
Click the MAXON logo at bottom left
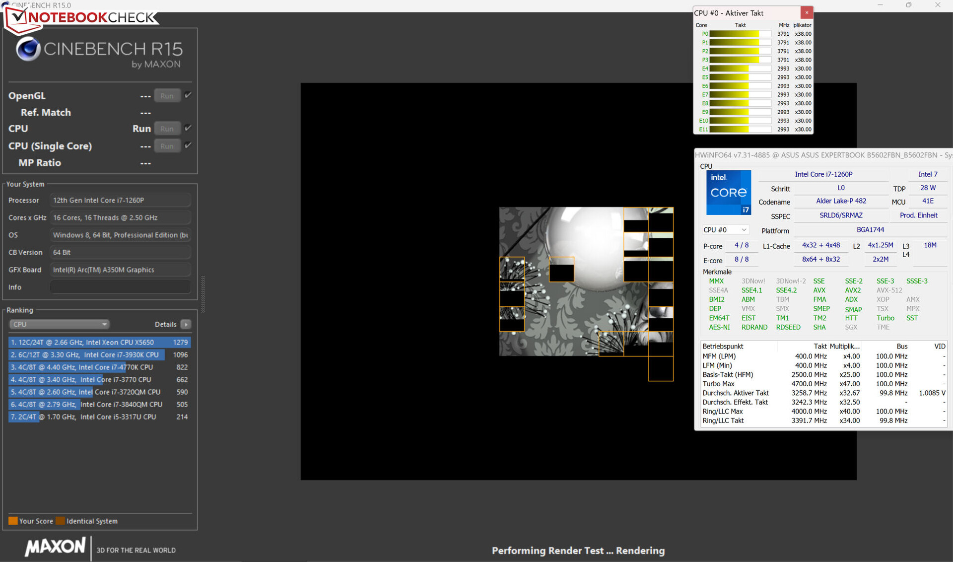point(55,547)
